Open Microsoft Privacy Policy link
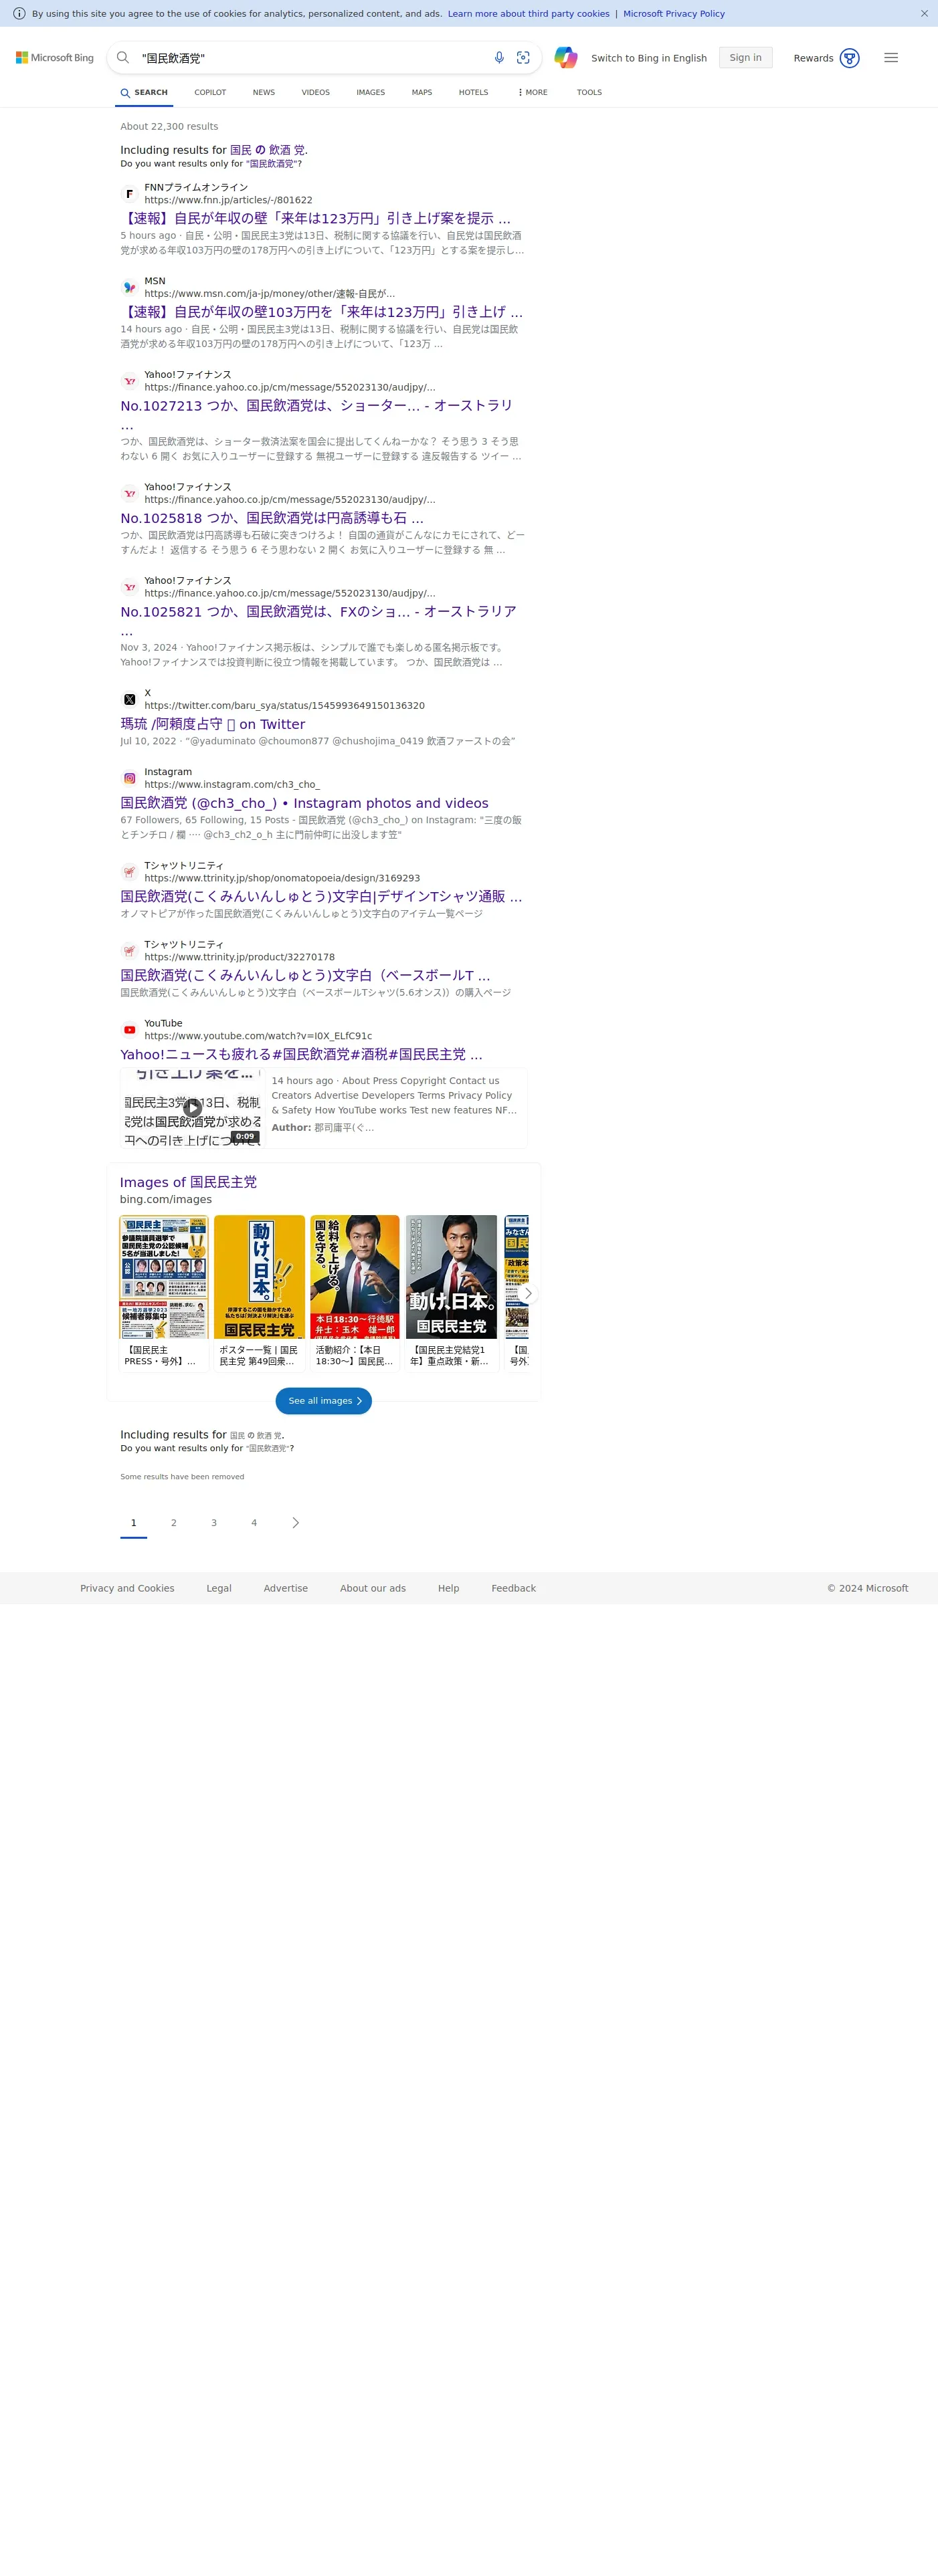 coord(674,14)
